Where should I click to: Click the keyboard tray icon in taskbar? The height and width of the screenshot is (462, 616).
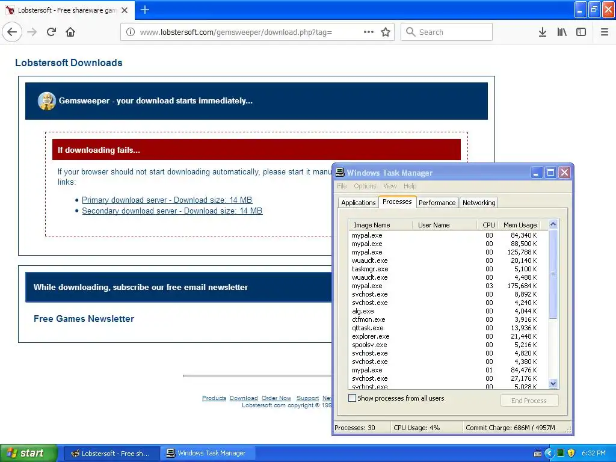[x=538, y=454]
